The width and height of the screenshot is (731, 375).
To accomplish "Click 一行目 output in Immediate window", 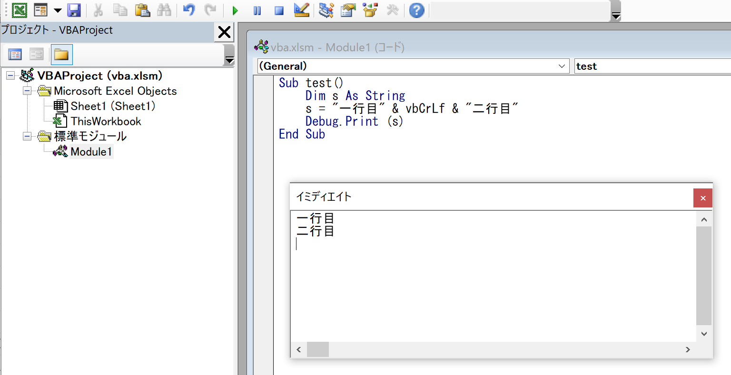I will tap(316, 218).
